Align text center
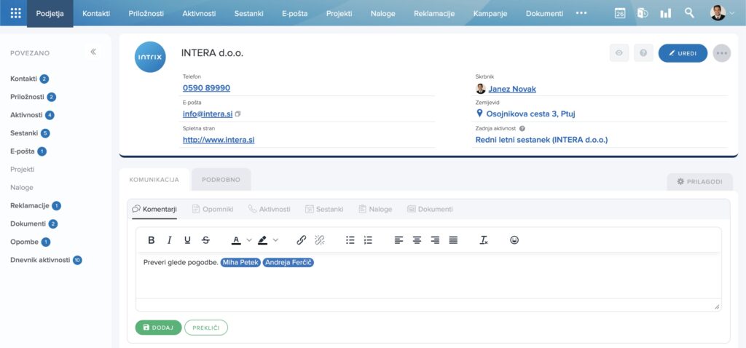 (417, 240)
